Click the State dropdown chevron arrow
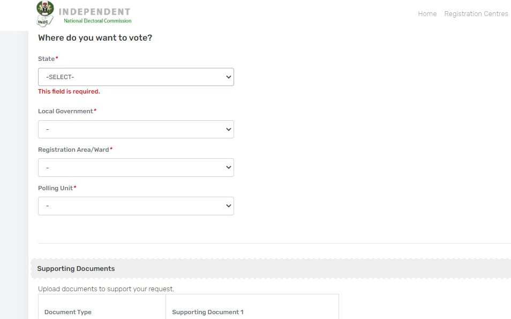Image resolution: width=511 pixels, height=319 pixels. pyautogui.click(x=229, y=77)
